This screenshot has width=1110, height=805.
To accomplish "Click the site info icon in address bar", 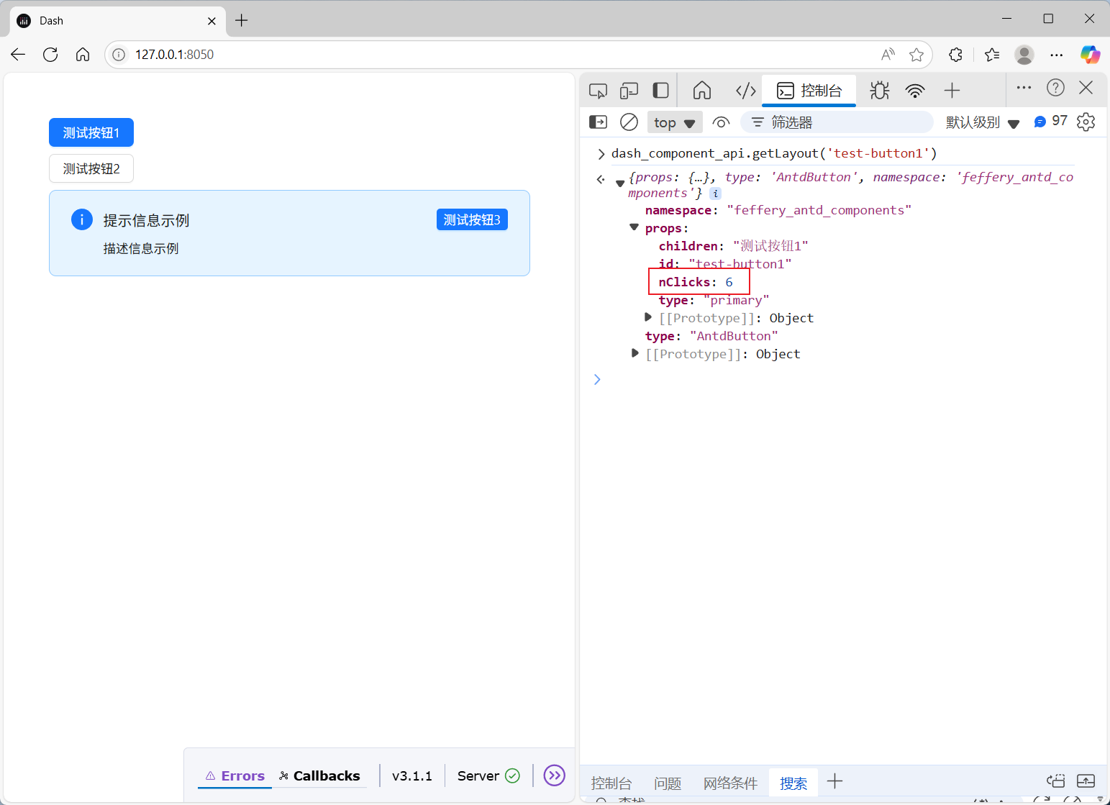I will pos(119,55).
